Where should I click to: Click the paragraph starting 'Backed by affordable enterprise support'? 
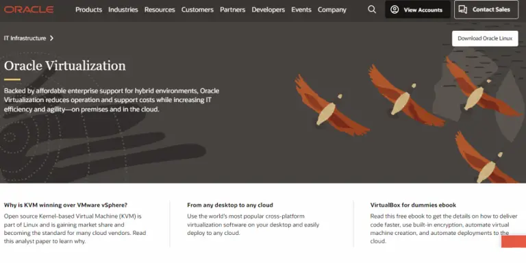(112, 100)
